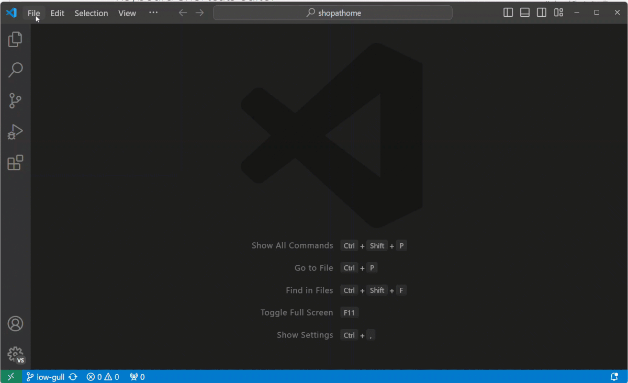Check errors and warnings in status bar
This screenshot has height=383, width=628.
pyautogui.click(x=103, y=376)
